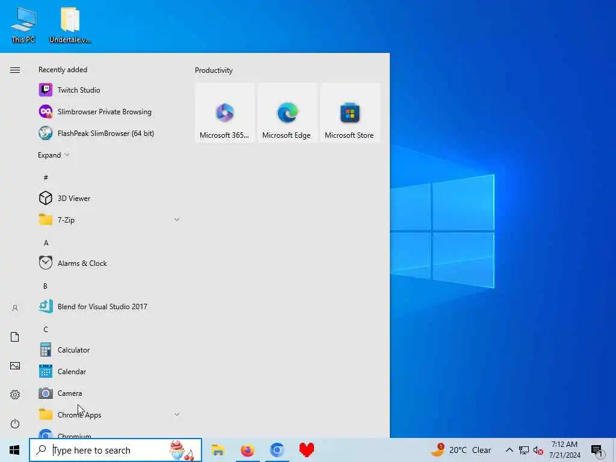Open Settings gear in Start sidebar
Screen dimensions: 616x462
click(15, 395)
